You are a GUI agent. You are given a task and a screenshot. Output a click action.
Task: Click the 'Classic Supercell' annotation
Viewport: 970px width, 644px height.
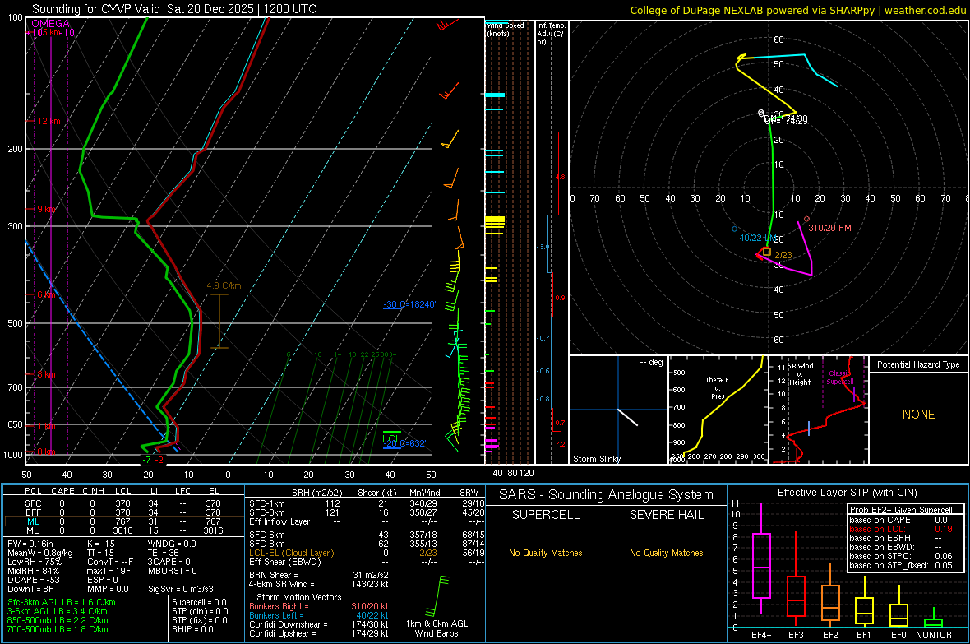pos(840,378)
